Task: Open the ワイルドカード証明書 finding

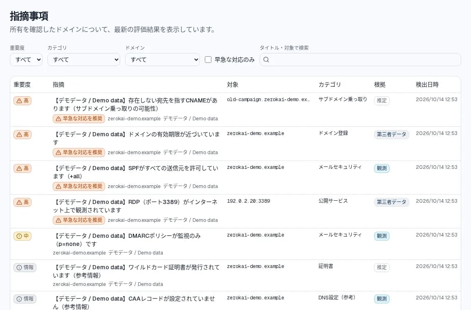Action: click(136, 271)
